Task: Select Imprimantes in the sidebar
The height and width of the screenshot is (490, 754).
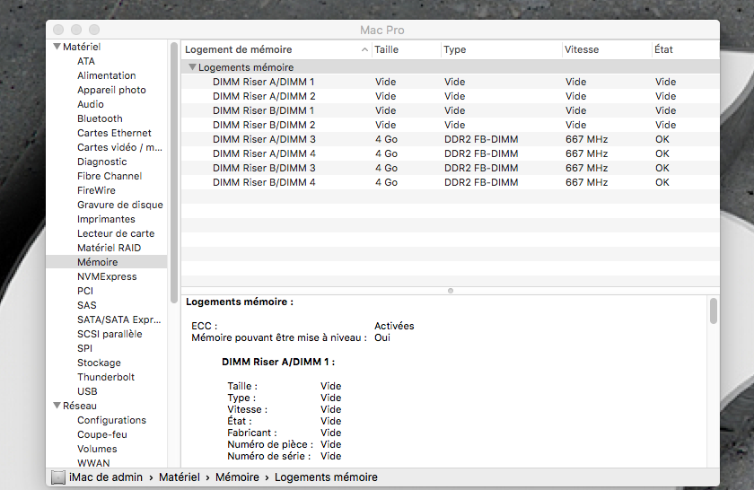Action: point(106,219)
